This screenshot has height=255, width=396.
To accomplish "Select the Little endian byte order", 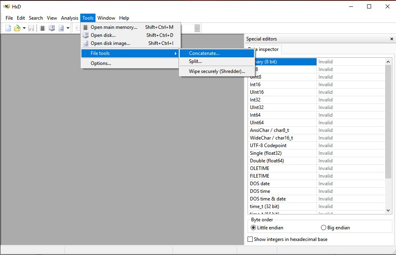I will [x=253, y=228].
